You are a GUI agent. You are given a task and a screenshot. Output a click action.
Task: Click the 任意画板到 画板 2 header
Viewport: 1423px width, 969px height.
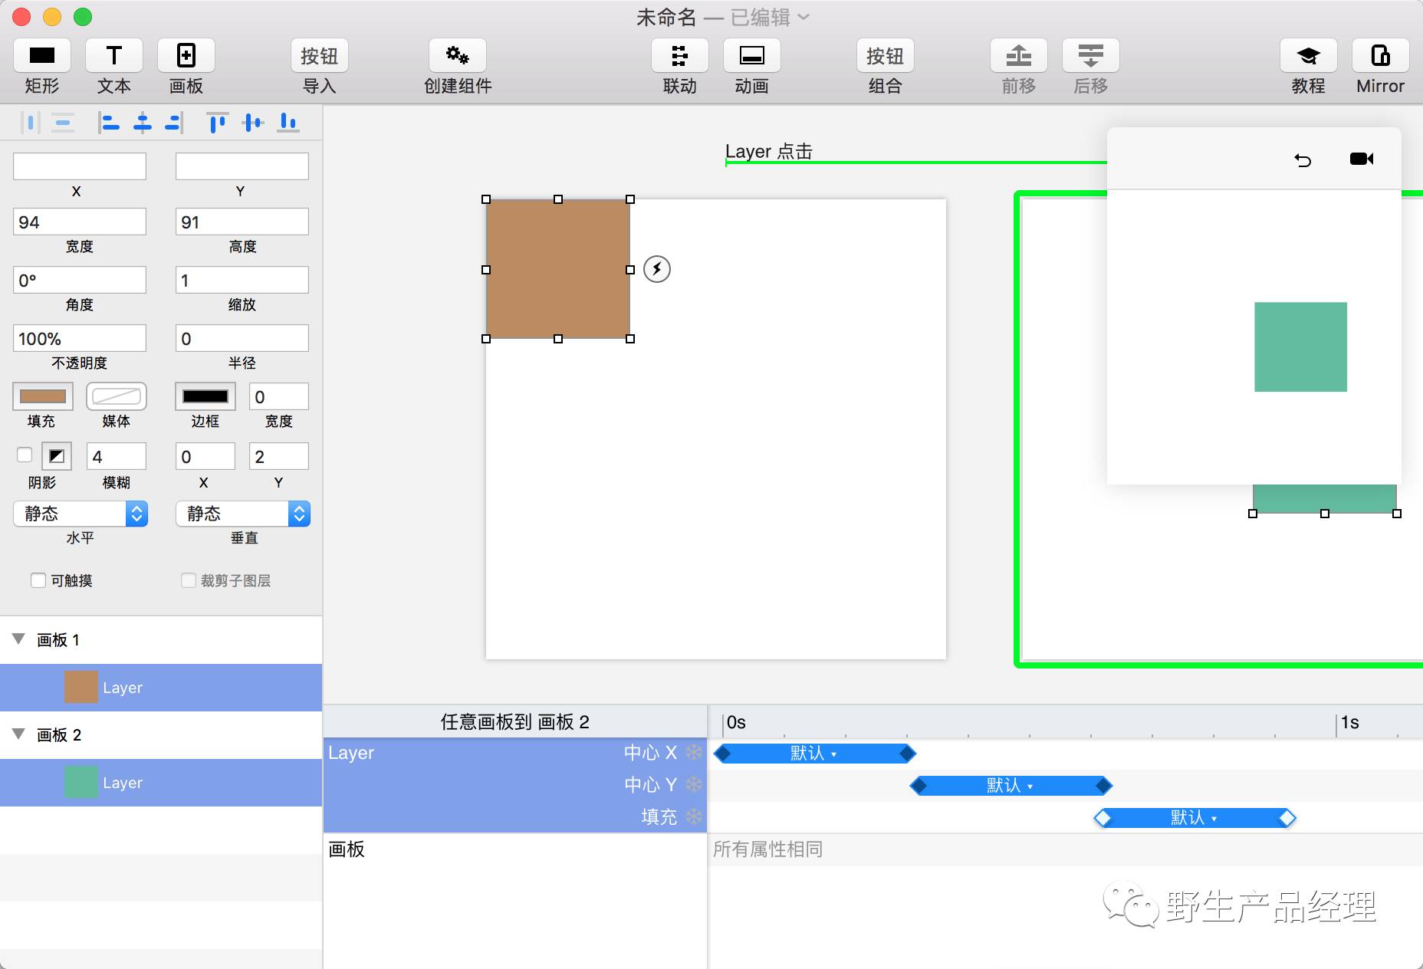point(515,722)
